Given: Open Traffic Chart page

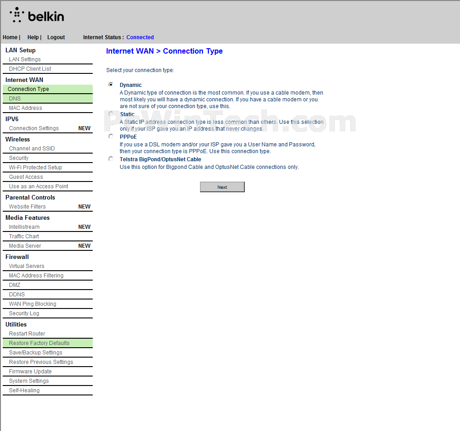Looking at the screenshot, I should pos(24,236).
